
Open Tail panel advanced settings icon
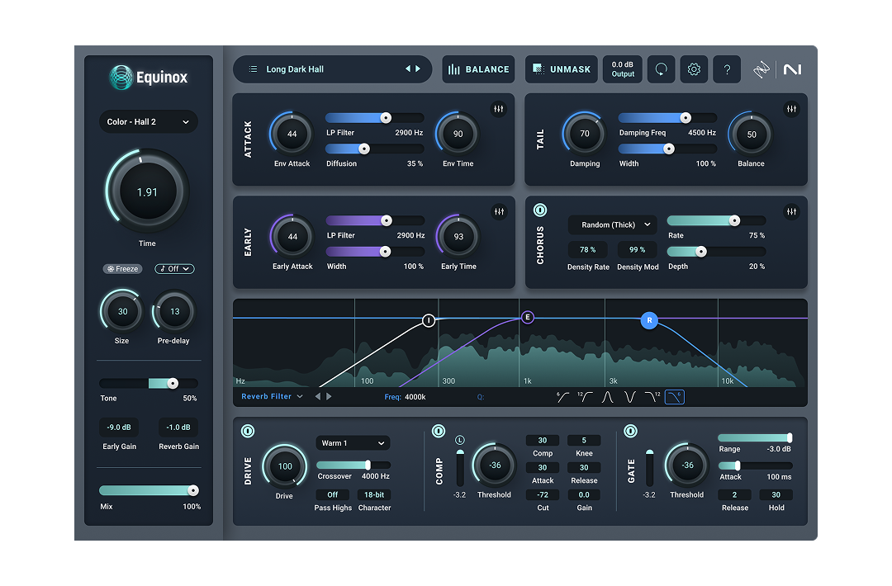[x=791, y=109]
